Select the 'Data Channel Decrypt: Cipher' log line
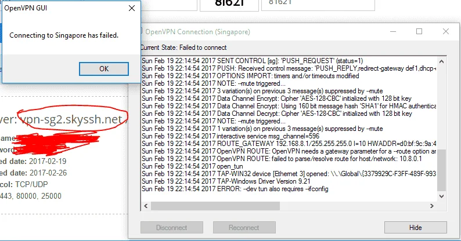 (x=277, y=114)
